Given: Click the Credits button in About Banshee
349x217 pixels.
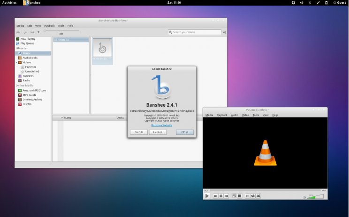Looking at the screenshot, I should tap(139, 132).
